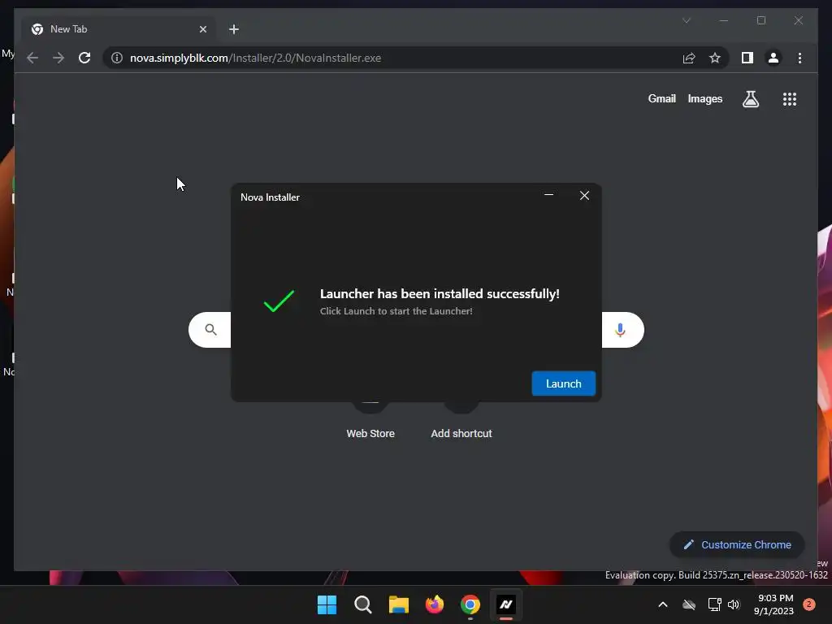Open clock showing 9:03 PM

pos(773,604)
